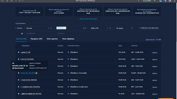Open seller Game (515, 99.72%) profile
Viewport: 177px width, 99px height.
pos(31,94)
